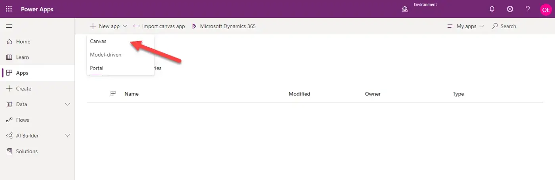The height and width of the screenshot is (180, 555).
Task: Sort by the Name column header
Action: click(132, 94)
